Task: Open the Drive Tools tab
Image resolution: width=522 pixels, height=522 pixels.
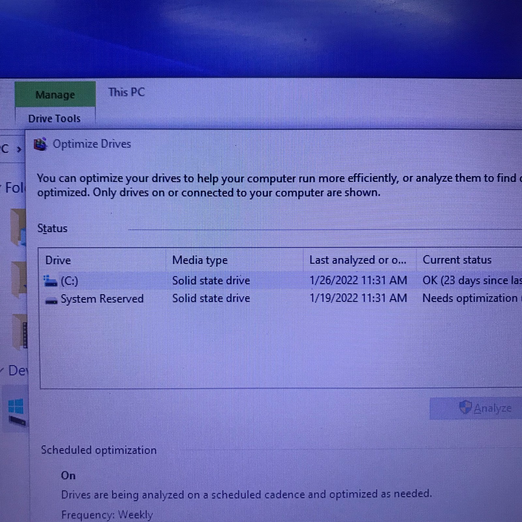Action: coord(54,119)
